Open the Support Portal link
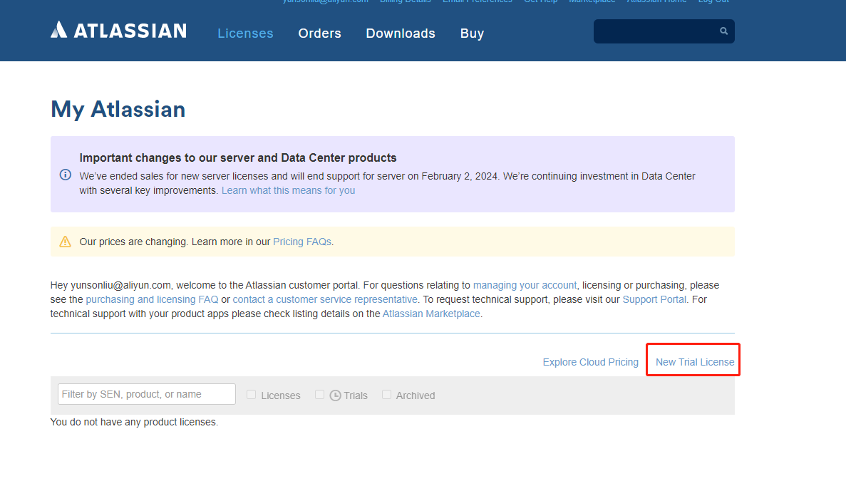 (x=654, y=299)
